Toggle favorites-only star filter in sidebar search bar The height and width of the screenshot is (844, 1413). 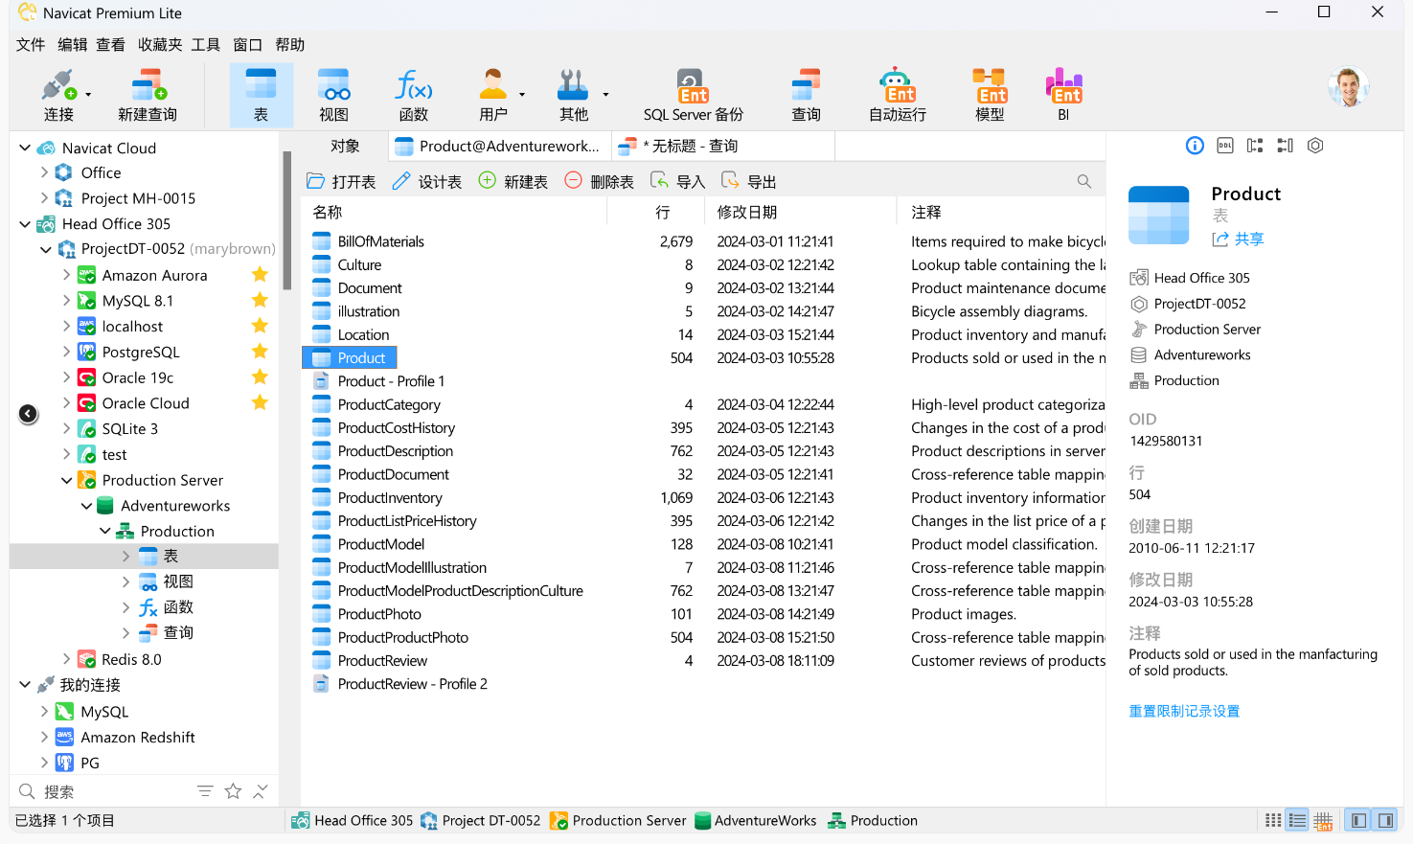(x=233, y=791)
